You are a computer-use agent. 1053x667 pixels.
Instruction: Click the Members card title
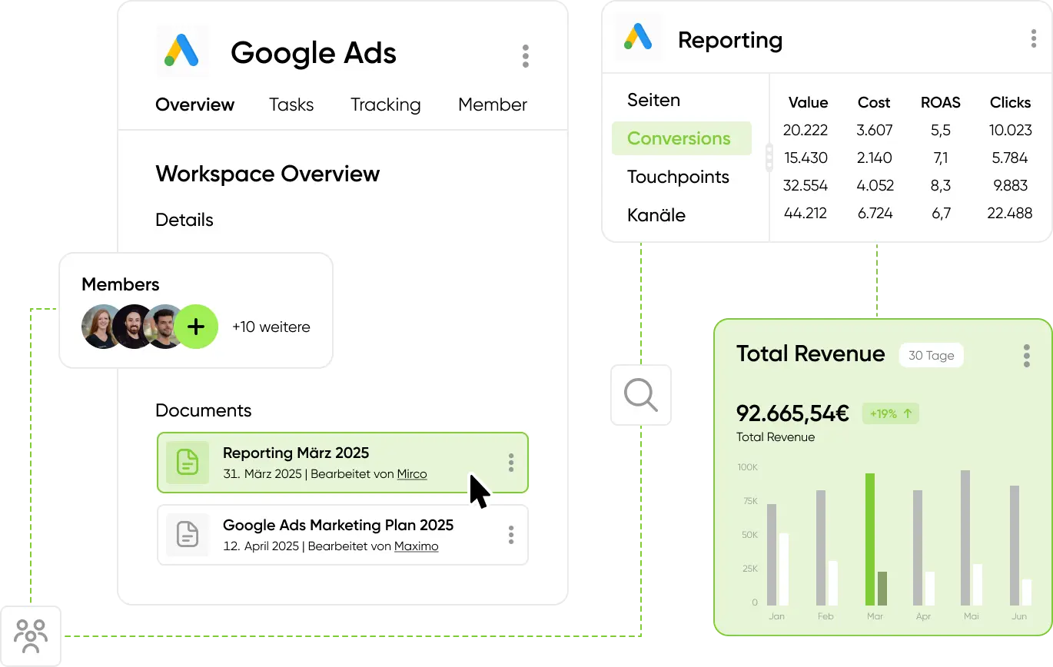[121, 284]
